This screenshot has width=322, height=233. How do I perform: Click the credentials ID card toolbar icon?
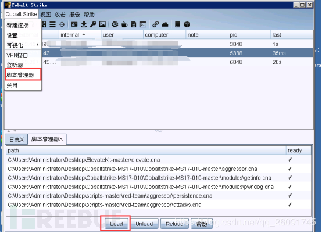[74, 24]
